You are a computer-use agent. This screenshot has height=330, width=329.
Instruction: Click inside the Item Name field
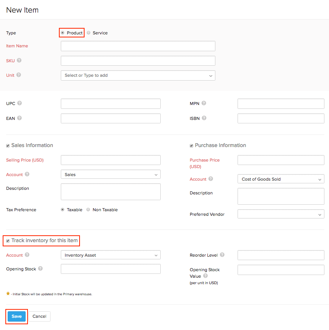(138, 46)
